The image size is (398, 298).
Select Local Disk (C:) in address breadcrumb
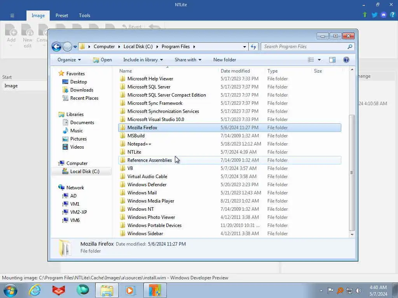click(x=138, y=47)
